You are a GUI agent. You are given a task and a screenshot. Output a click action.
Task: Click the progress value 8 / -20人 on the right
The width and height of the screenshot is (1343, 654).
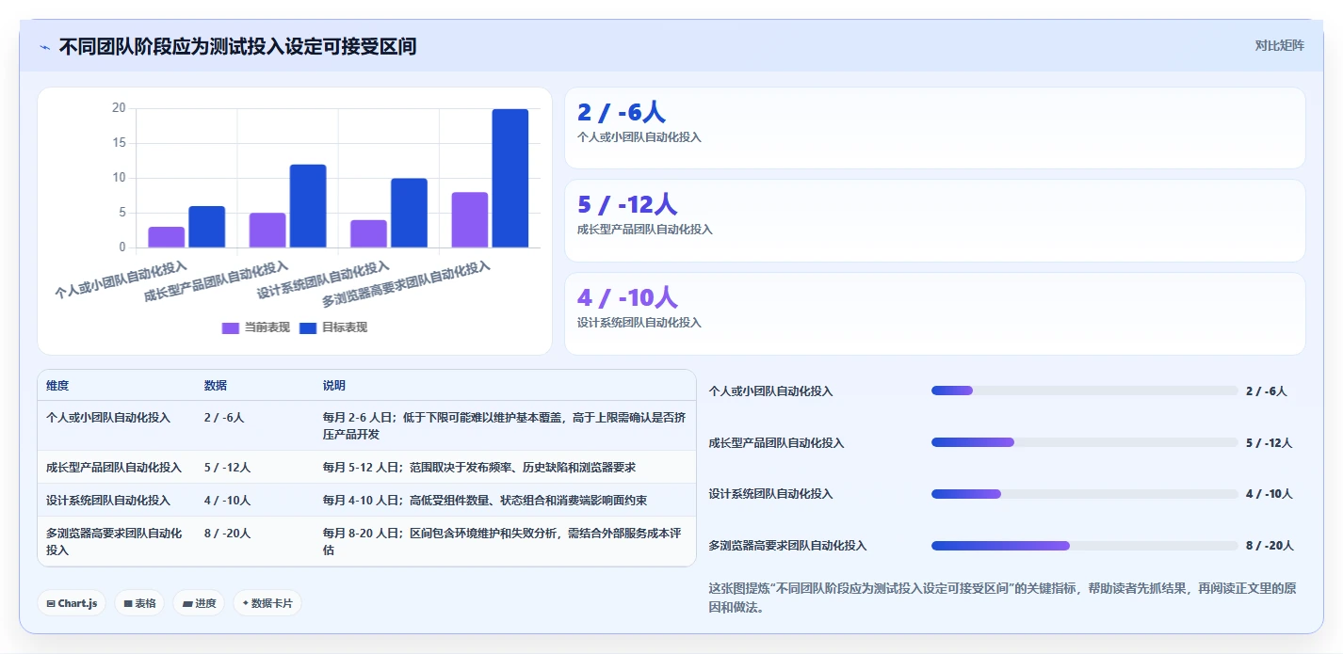[x=1270, y=545]
